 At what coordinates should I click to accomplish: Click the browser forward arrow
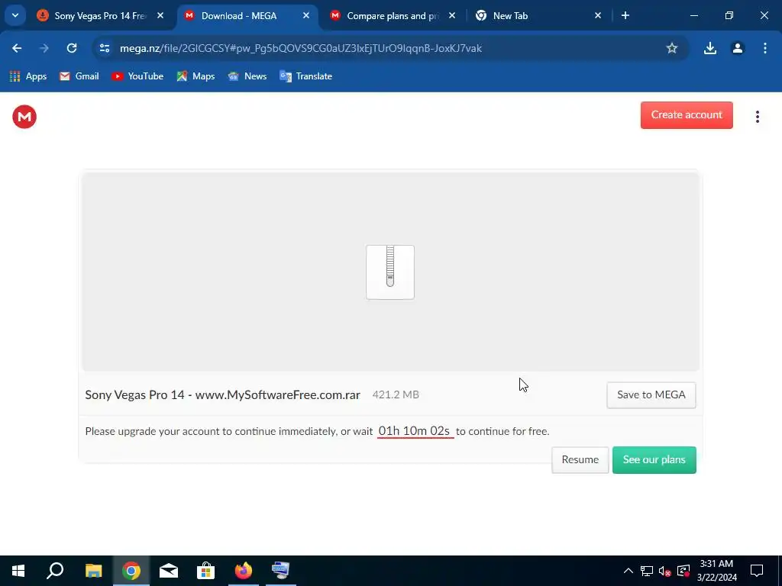click(44, 48)
